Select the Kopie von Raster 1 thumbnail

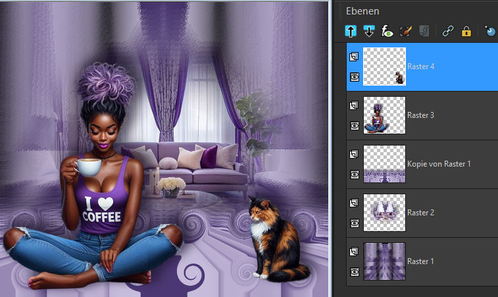click(384, 164)
